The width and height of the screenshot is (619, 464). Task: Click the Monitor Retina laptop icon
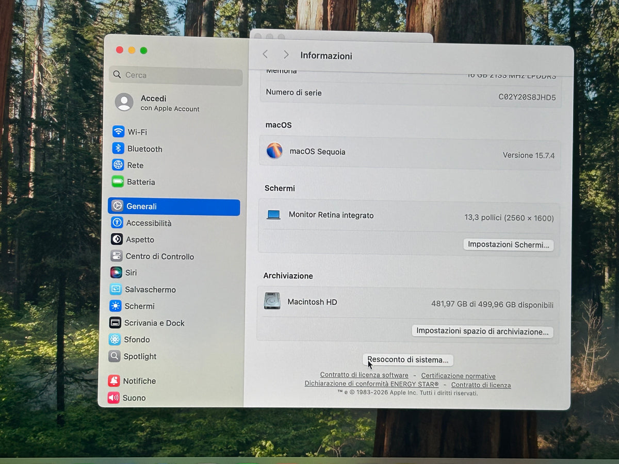(273, 214)
